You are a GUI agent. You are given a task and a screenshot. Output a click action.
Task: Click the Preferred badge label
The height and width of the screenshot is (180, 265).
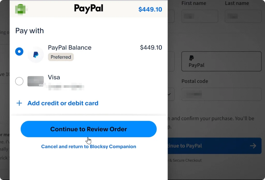[61, 57]
